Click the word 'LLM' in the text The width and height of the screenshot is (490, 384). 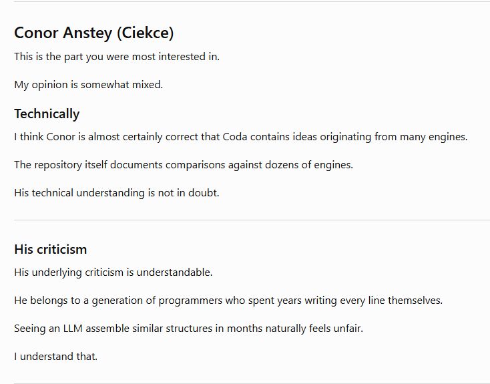click(x=73, y=329)
